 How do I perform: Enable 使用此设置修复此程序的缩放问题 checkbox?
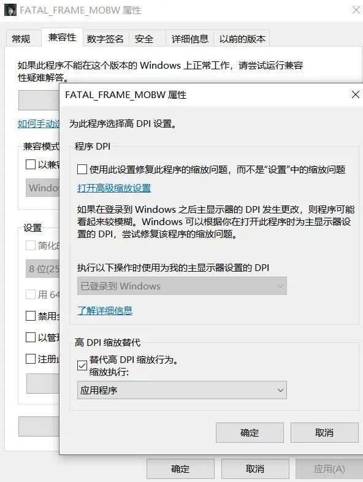click(82, 169)
